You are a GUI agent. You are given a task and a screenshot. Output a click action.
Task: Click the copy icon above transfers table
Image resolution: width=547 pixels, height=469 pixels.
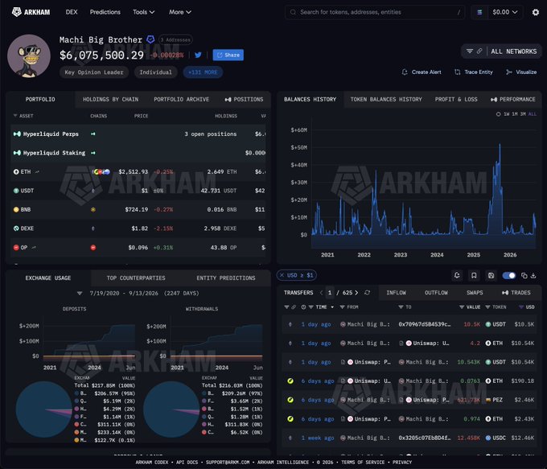click(524, 275)
